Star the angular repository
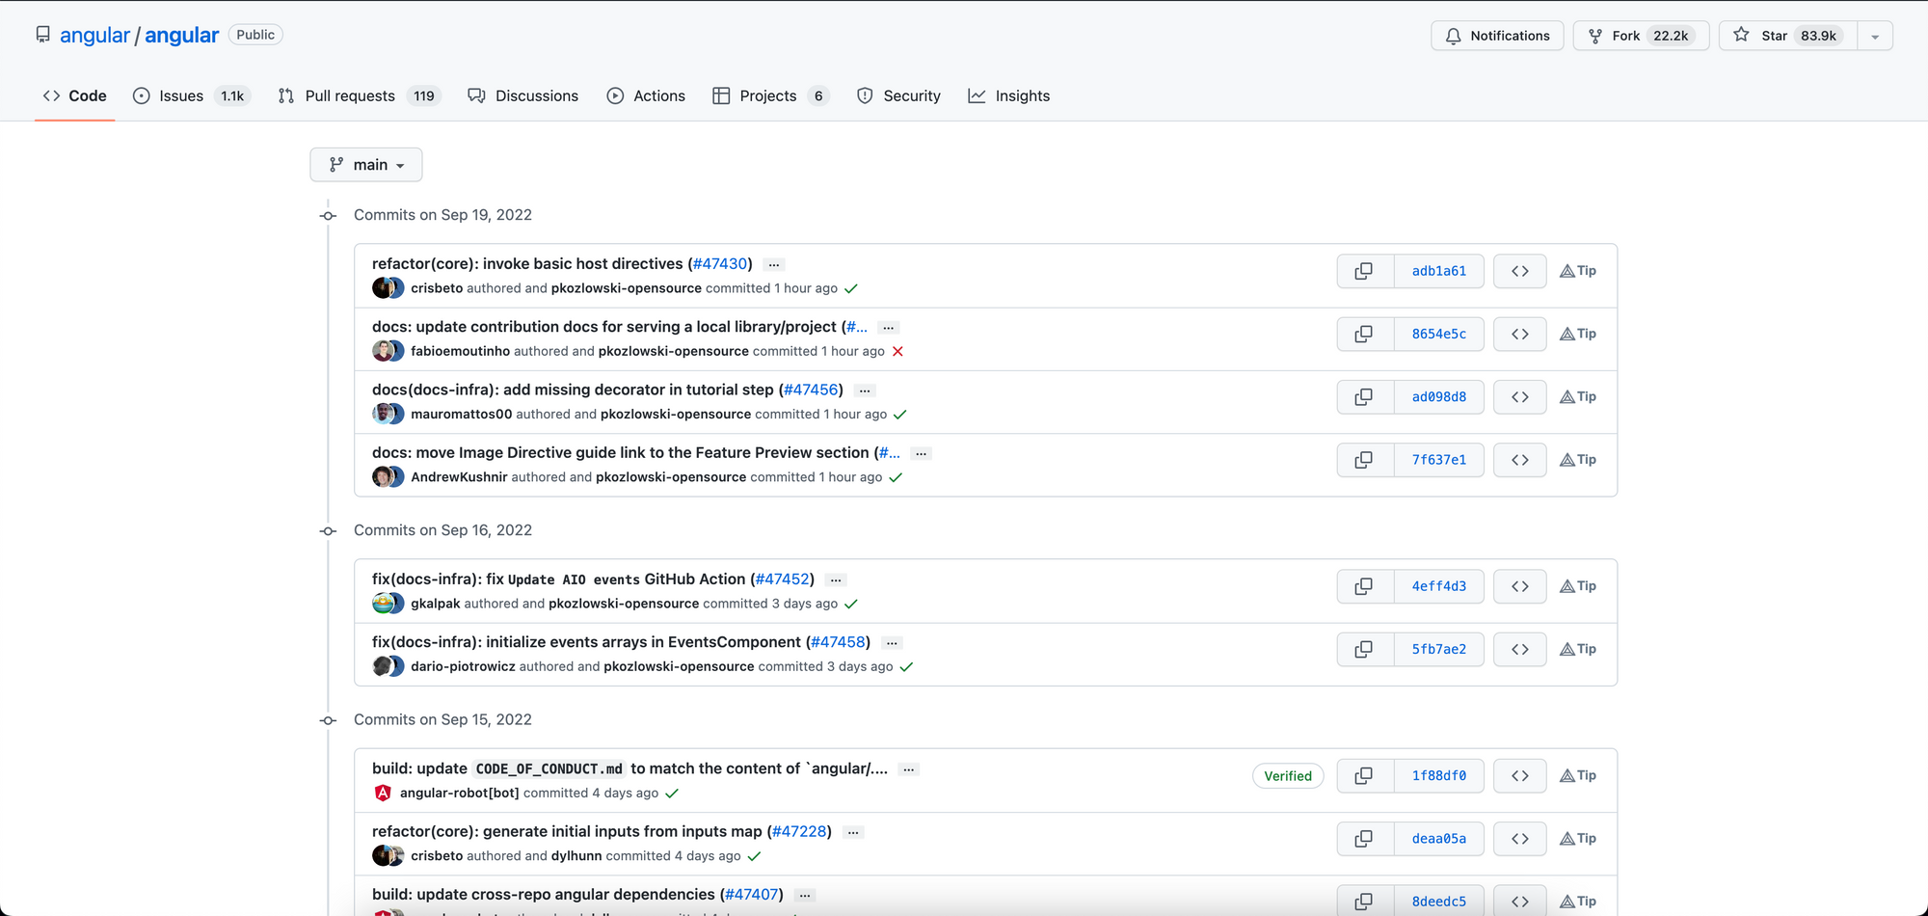The image size is (1928, 916). [1788, 36]
